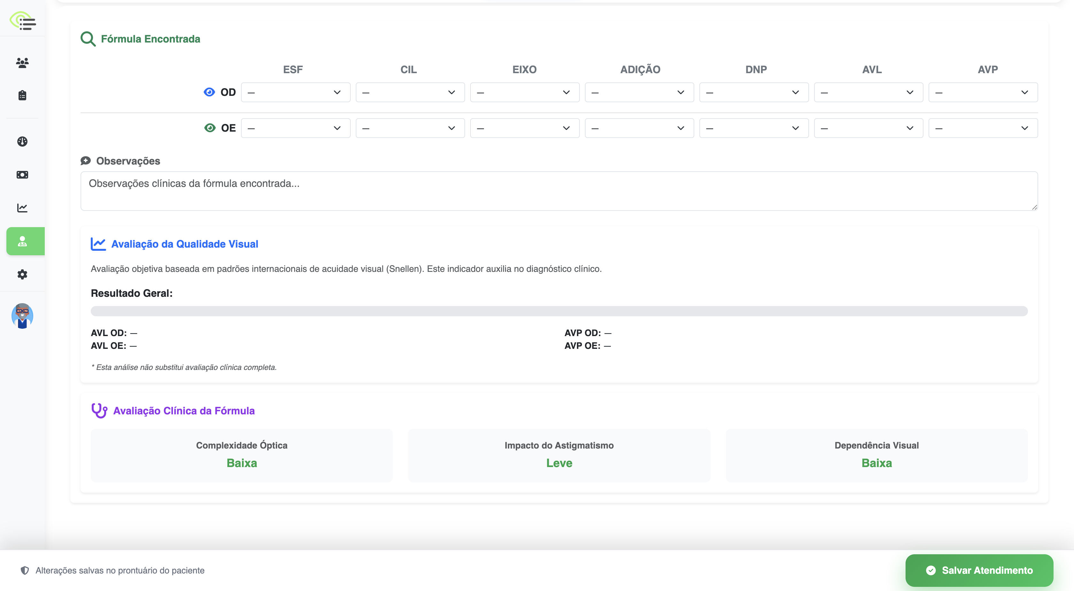Screen dimensions: 1074x591
Task: Open the line chart reports icon
Action: point(22,208)
